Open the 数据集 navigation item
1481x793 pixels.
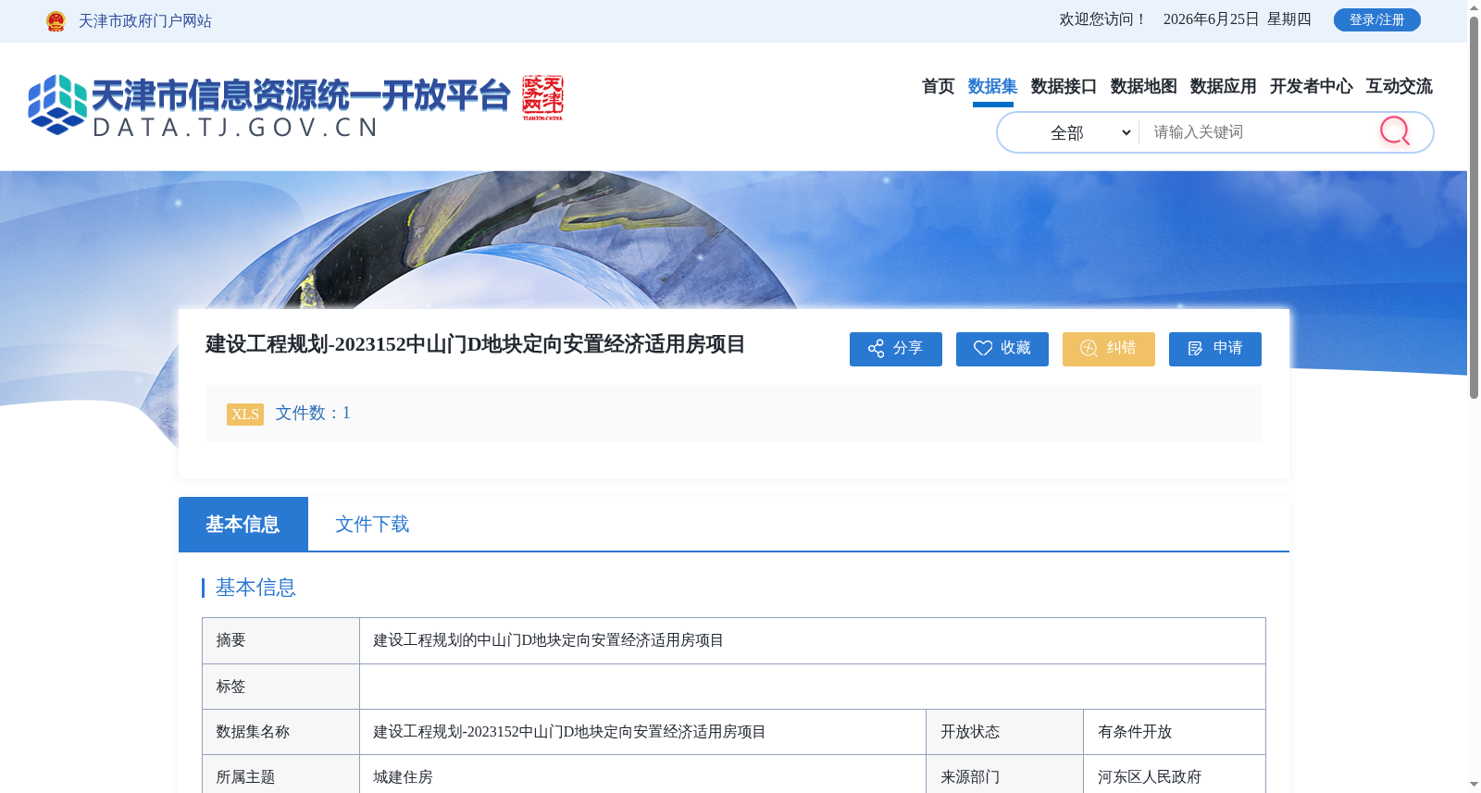tap(992, 86)
